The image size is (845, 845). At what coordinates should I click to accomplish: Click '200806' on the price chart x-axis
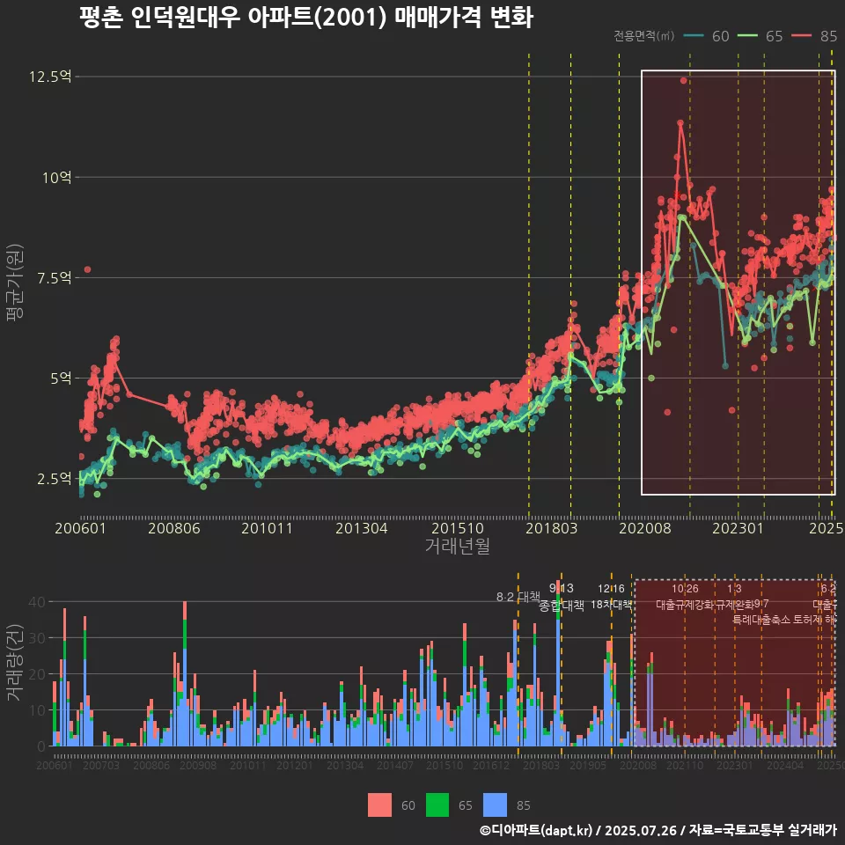[174, 528]
